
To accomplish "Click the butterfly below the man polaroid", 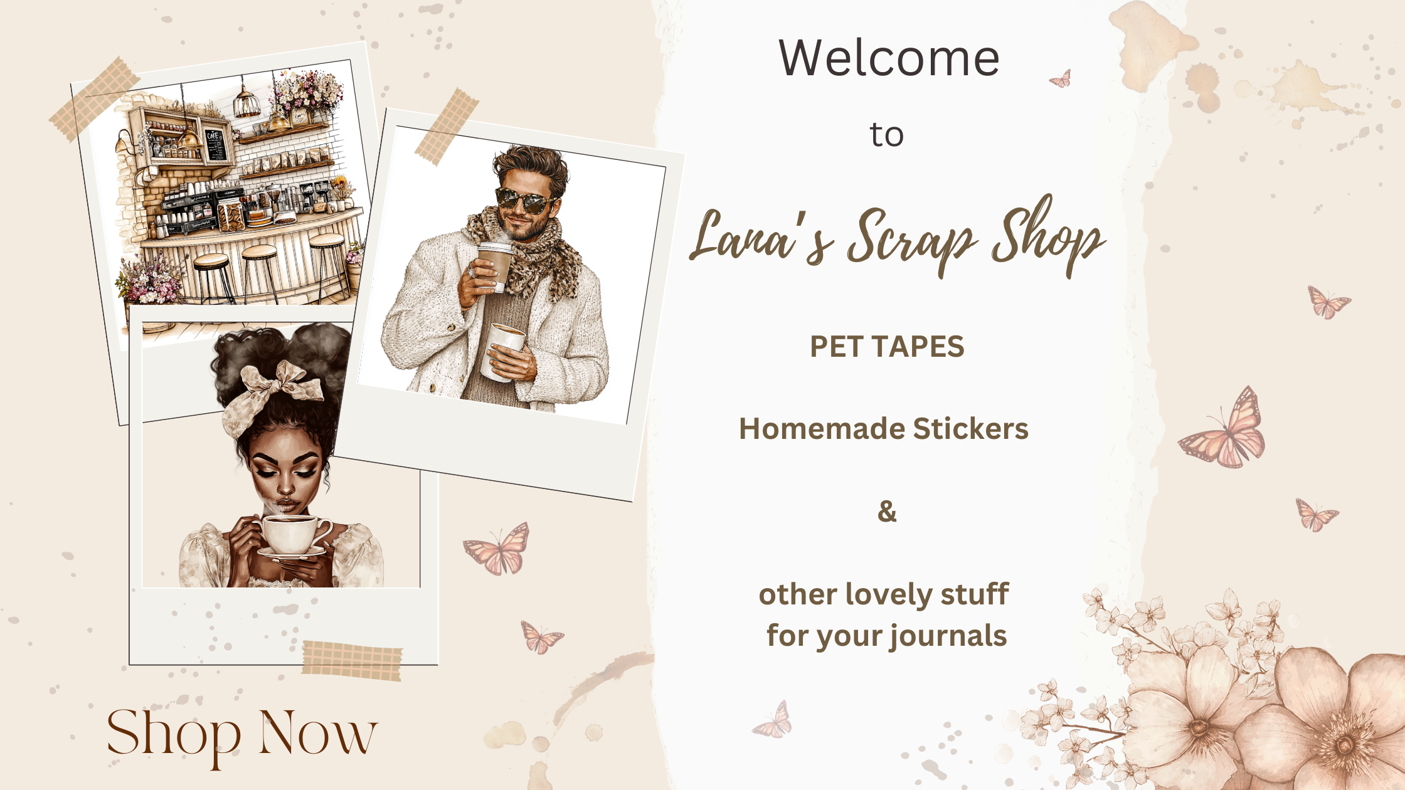I will tap(497, 549).
